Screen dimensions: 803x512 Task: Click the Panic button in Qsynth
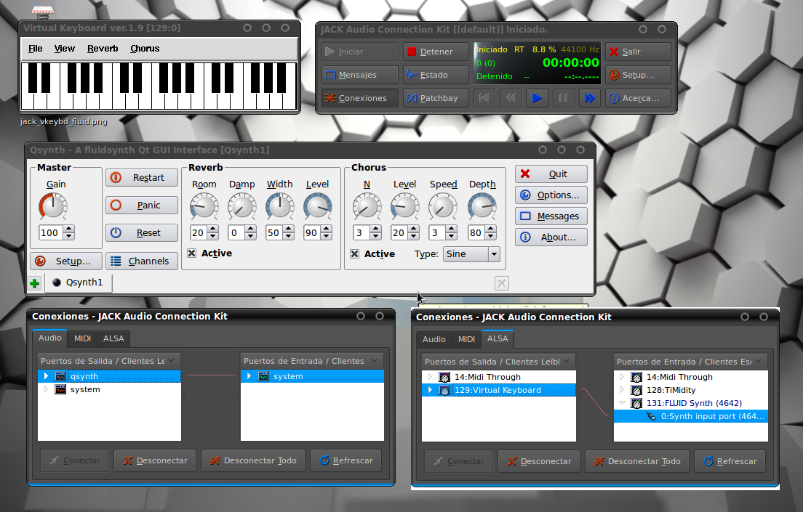142,206
